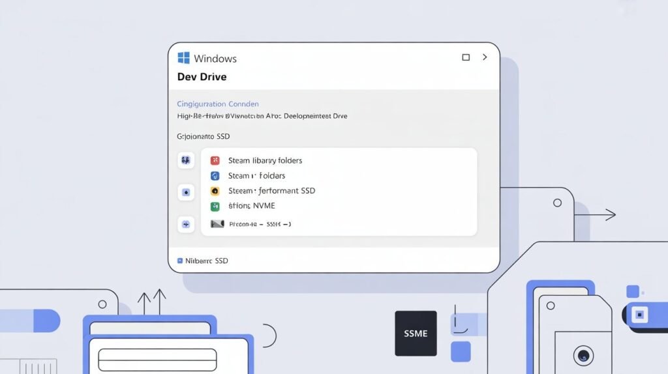Click the red Steam library folders icon

215,160
